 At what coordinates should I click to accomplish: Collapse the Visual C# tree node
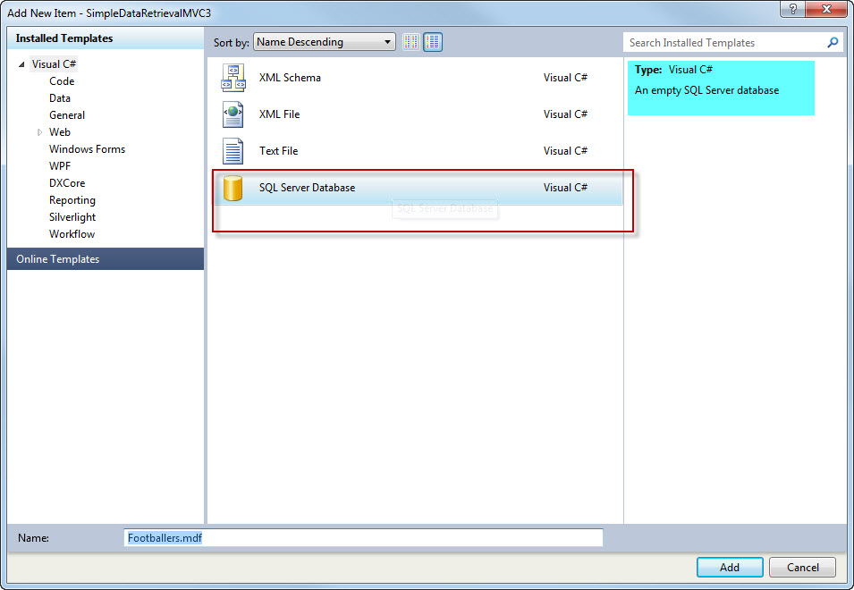pyautogui.click(x=21, y=64)
